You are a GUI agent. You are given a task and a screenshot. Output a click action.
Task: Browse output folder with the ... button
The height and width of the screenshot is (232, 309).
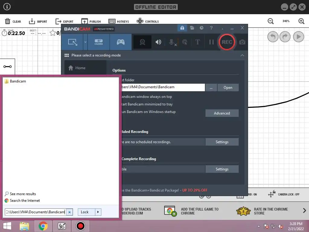coord(211,88)
